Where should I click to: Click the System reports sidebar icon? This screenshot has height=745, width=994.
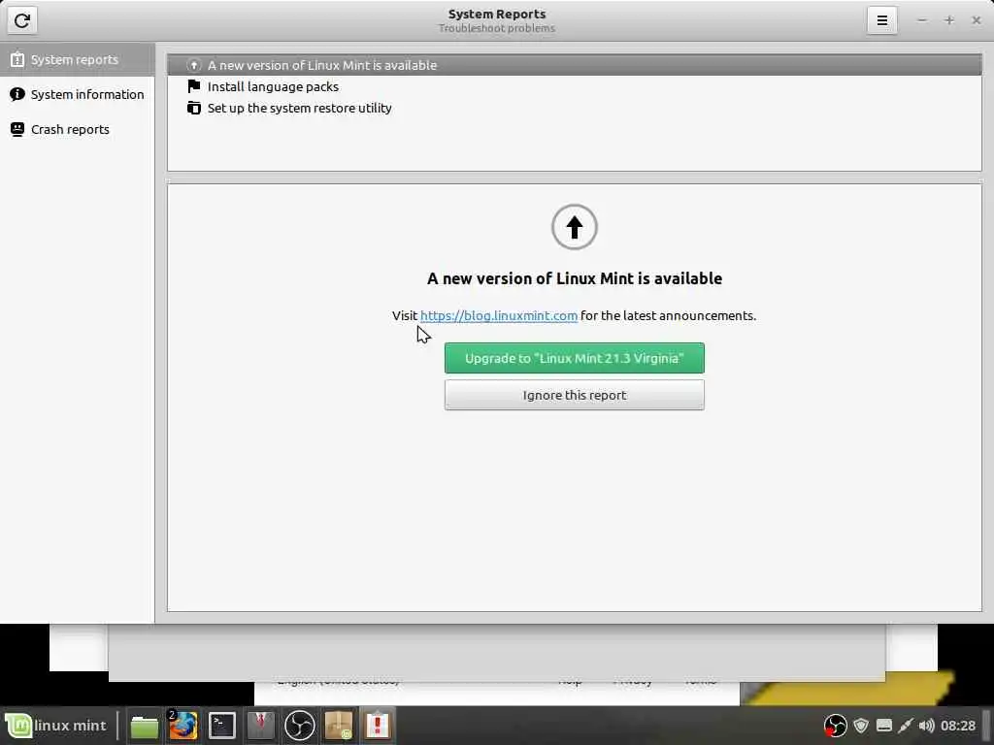[17, 59]
